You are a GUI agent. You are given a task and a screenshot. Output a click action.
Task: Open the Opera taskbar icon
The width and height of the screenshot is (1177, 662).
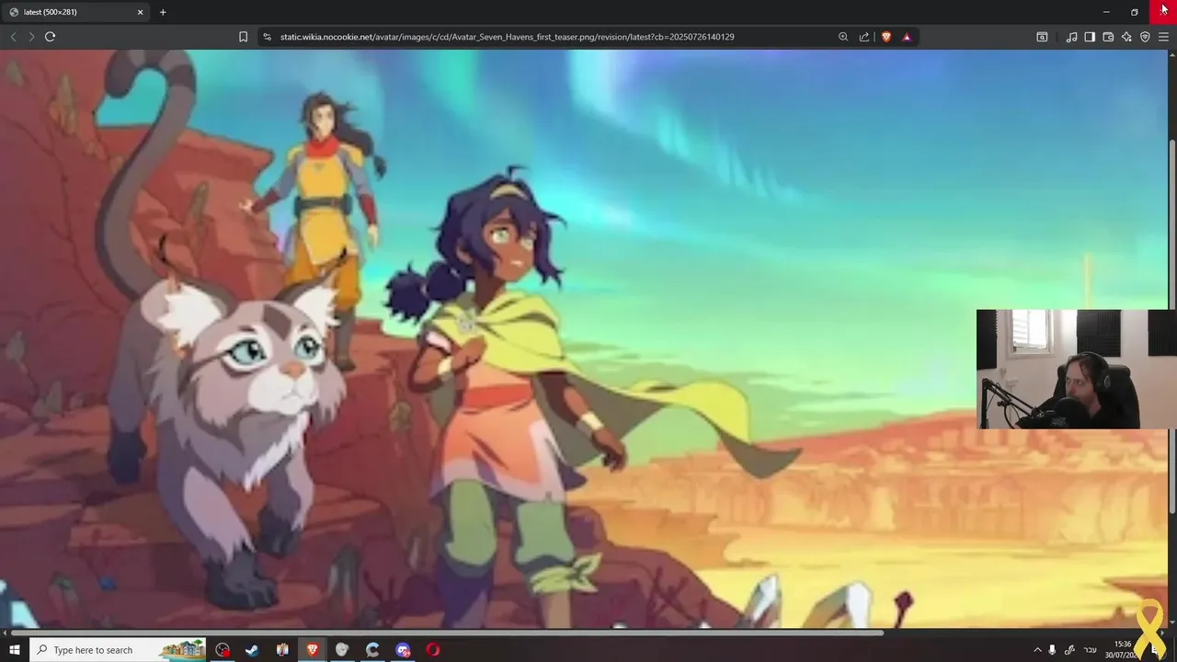point(433,650)
